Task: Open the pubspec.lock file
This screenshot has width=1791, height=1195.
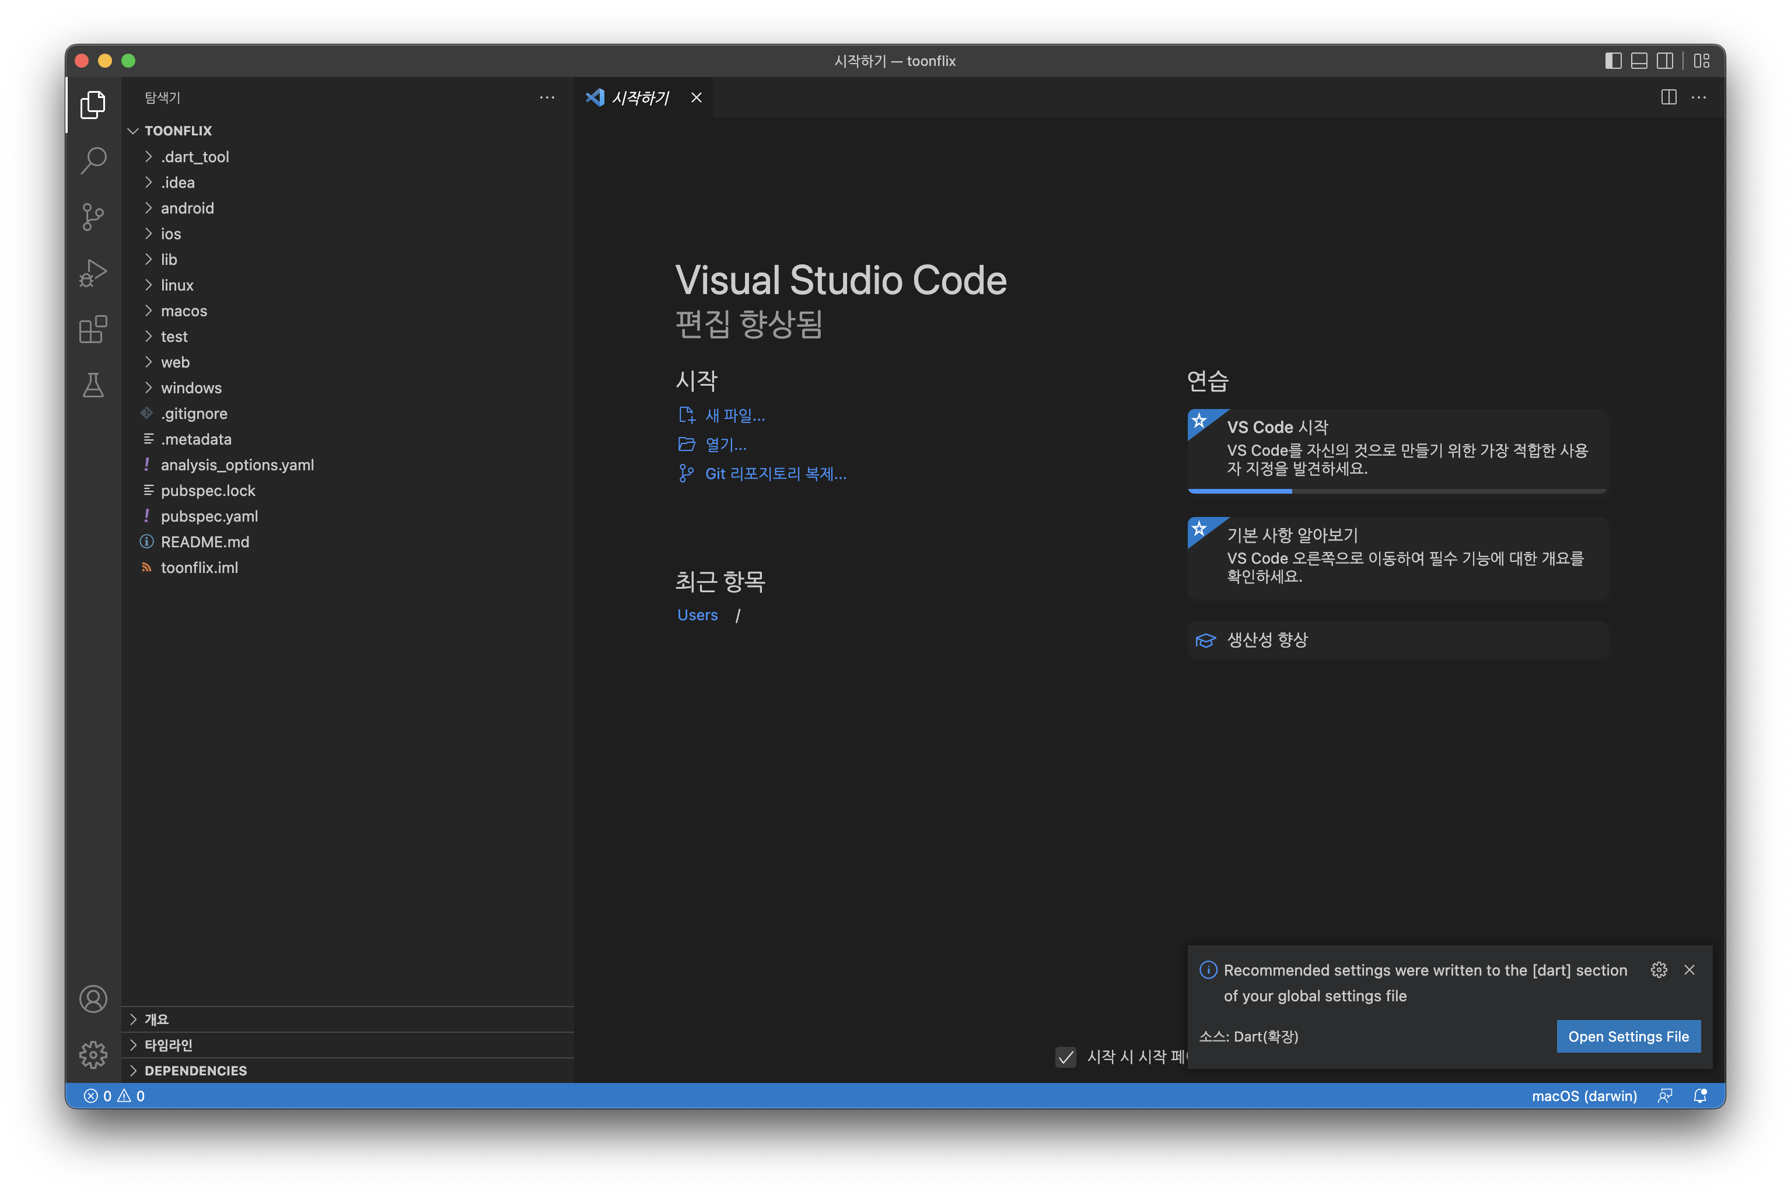Action: pyautogui.click(x=347, y=491)
